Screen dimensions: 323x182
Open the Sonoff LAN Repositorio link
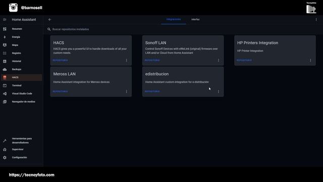click(x=152, y=60)
